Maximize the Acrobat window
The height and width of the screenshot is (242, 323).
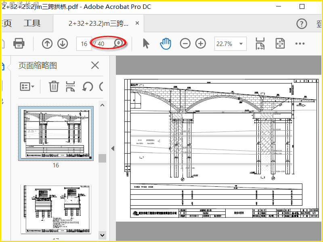pos(302,6)
